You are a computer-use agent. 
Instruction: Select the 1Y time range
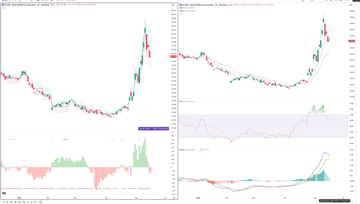point(28,202)
